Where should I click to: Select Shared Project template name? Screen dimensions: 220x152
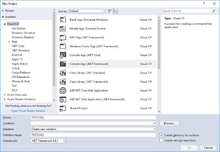79,108
